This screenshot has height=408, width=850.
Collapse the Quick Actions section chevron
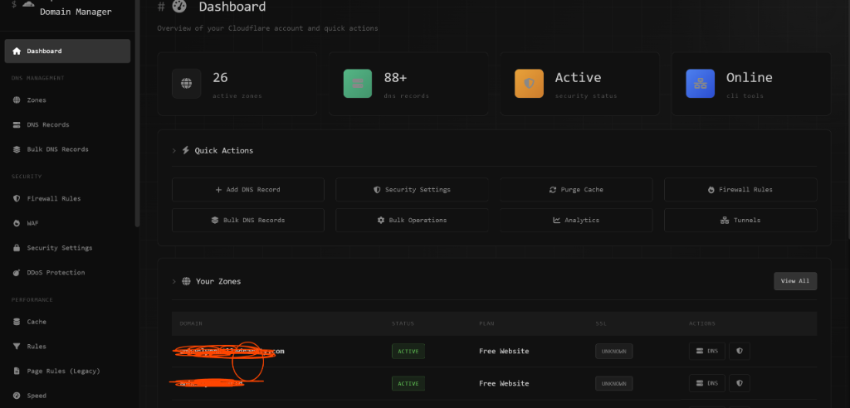click(x=174, y=151)
